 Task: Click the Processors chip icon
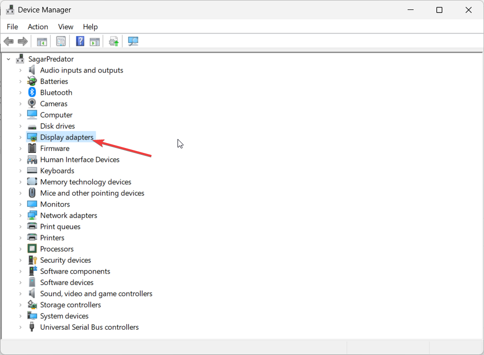click(x=32, y=249)
